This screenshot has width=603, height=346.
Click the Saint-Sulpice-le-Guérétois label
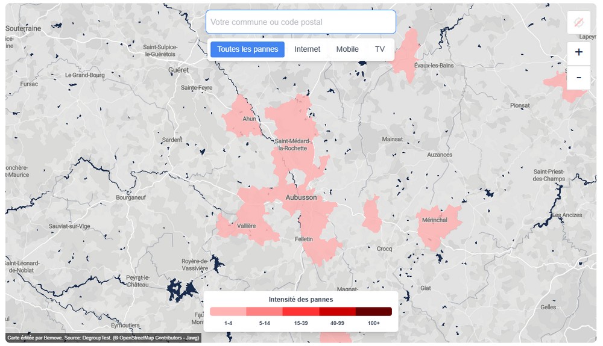tap(160, 51)
